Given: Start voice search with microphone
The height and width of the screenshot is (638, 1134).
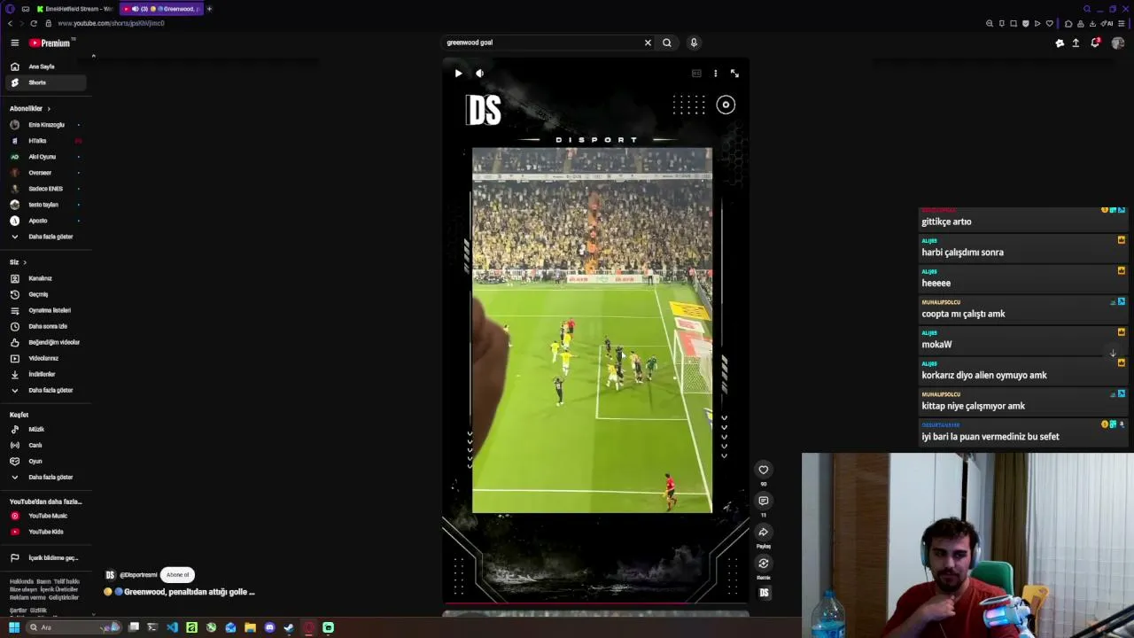Looking at the screenshot, I should [694, 43].
